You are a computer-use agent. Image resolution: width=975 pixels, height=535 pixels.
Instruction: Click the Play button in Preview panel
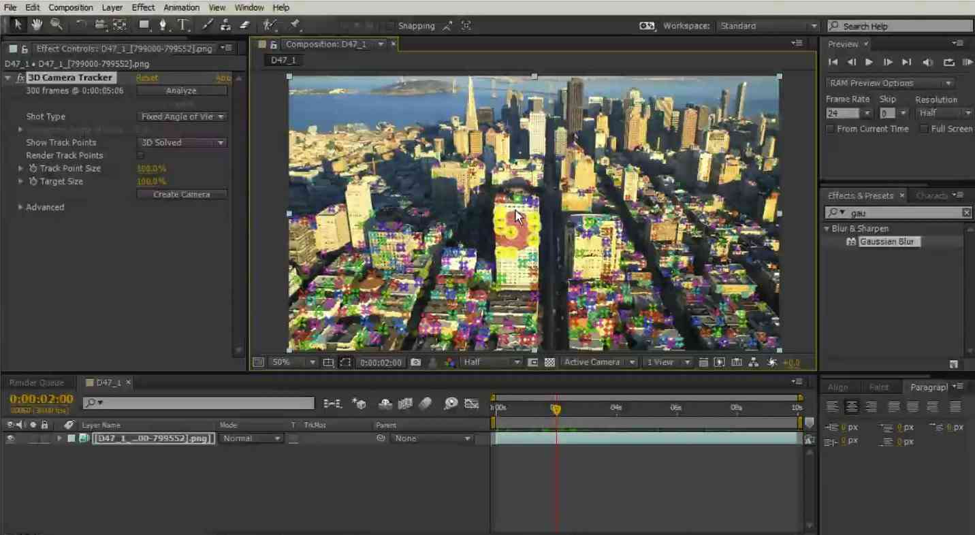(x=869, y=62)
